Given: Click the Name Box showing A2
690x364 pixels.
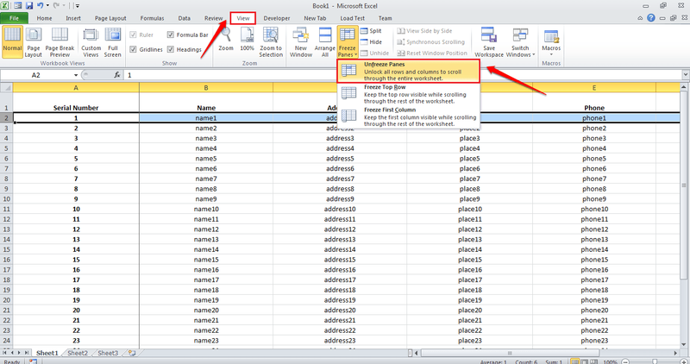Looking at the screenshot, I should [36, 75].
